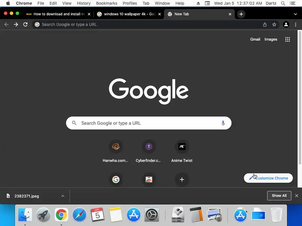Close the 'windows 10 wallpaper 4k' tab

point(160,14)
